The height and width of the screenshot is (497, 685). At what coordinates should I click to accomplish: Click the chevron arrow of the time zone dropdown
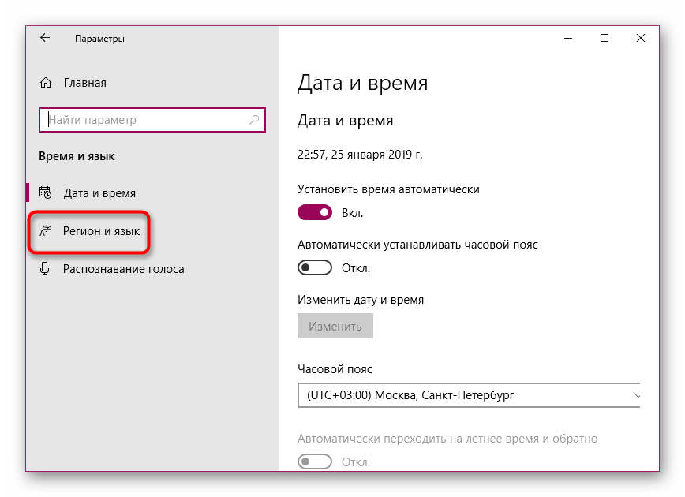(x=636, y=394)
